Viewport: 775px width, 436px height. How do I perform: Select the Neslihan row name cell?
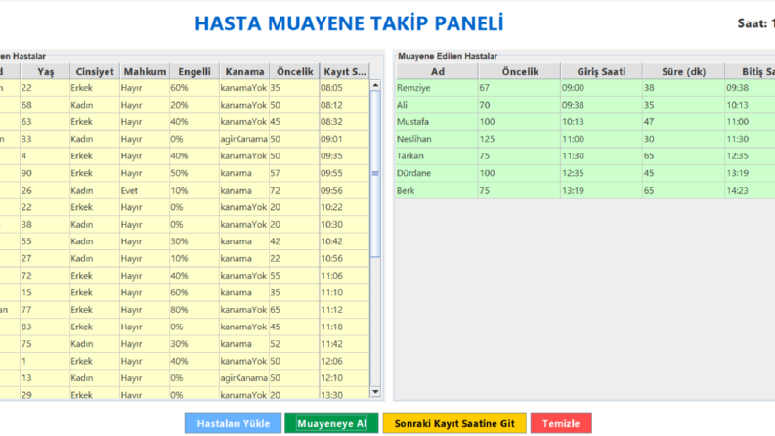coord(437,139)
